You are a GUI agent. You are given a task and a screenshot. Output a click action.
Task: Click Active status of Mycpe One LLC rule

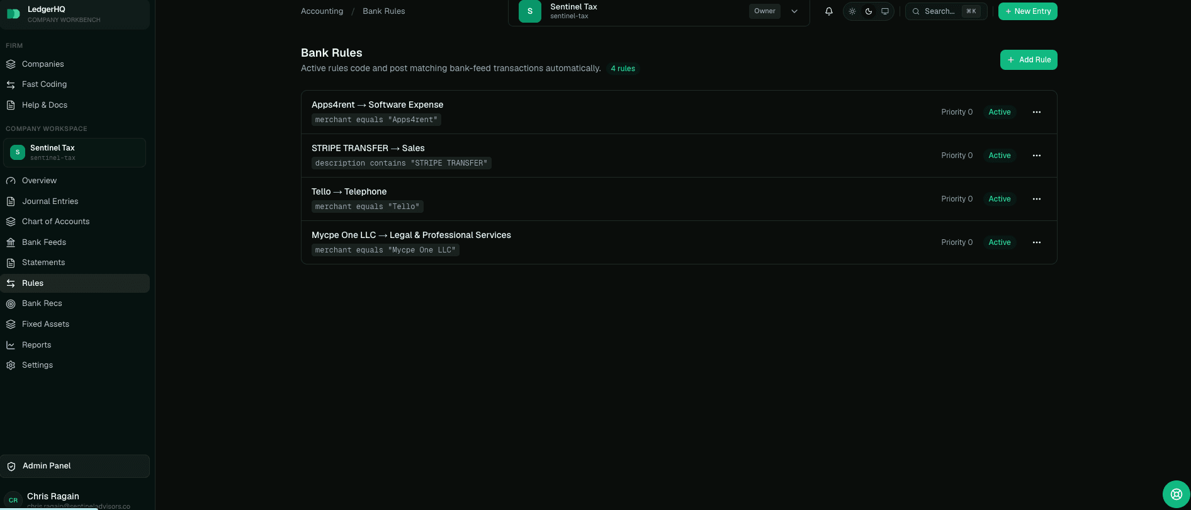point(1000,242)
